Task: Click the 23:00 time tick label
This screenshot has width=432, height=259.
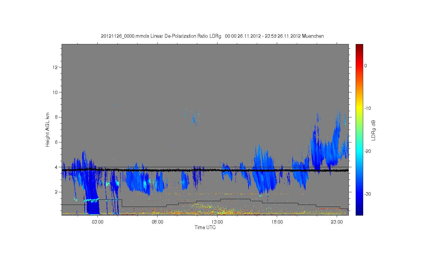Action: [x=337, y=222]
